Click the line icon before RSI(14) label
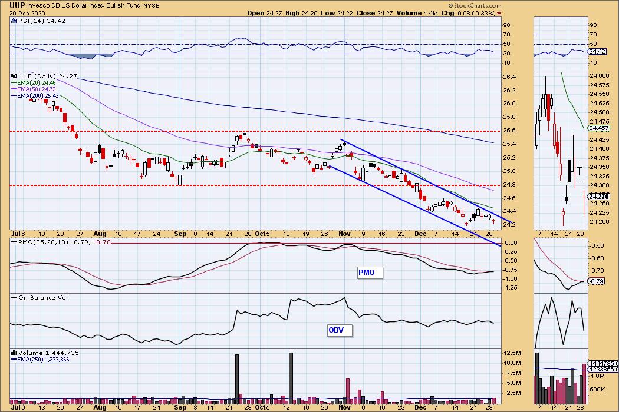This screenshot has height=412, width=619. [x=14, y=21]
